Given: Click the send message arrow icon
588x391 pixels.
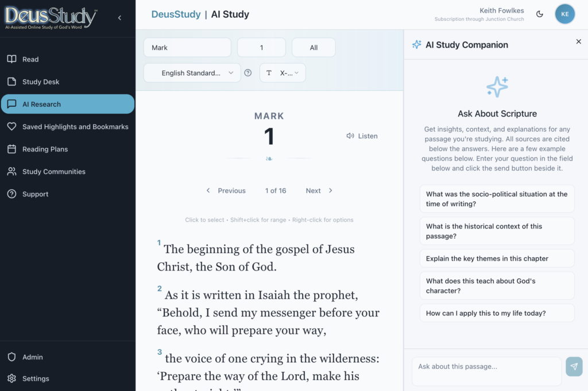Looking at the screenshot, I should pos(574,367).
